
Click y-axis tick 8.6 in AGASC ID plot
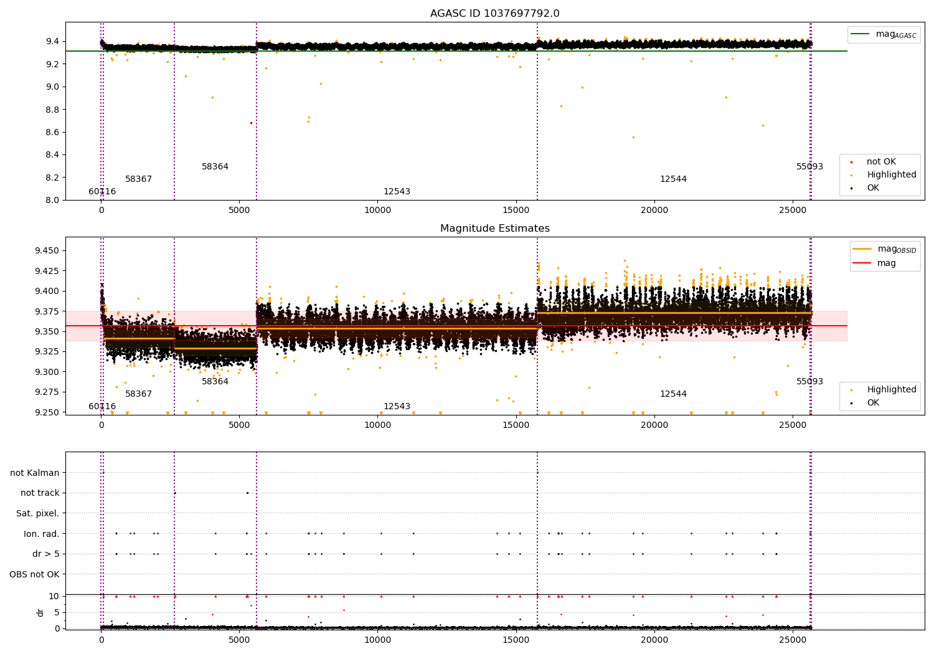click(x=52, y=132)
